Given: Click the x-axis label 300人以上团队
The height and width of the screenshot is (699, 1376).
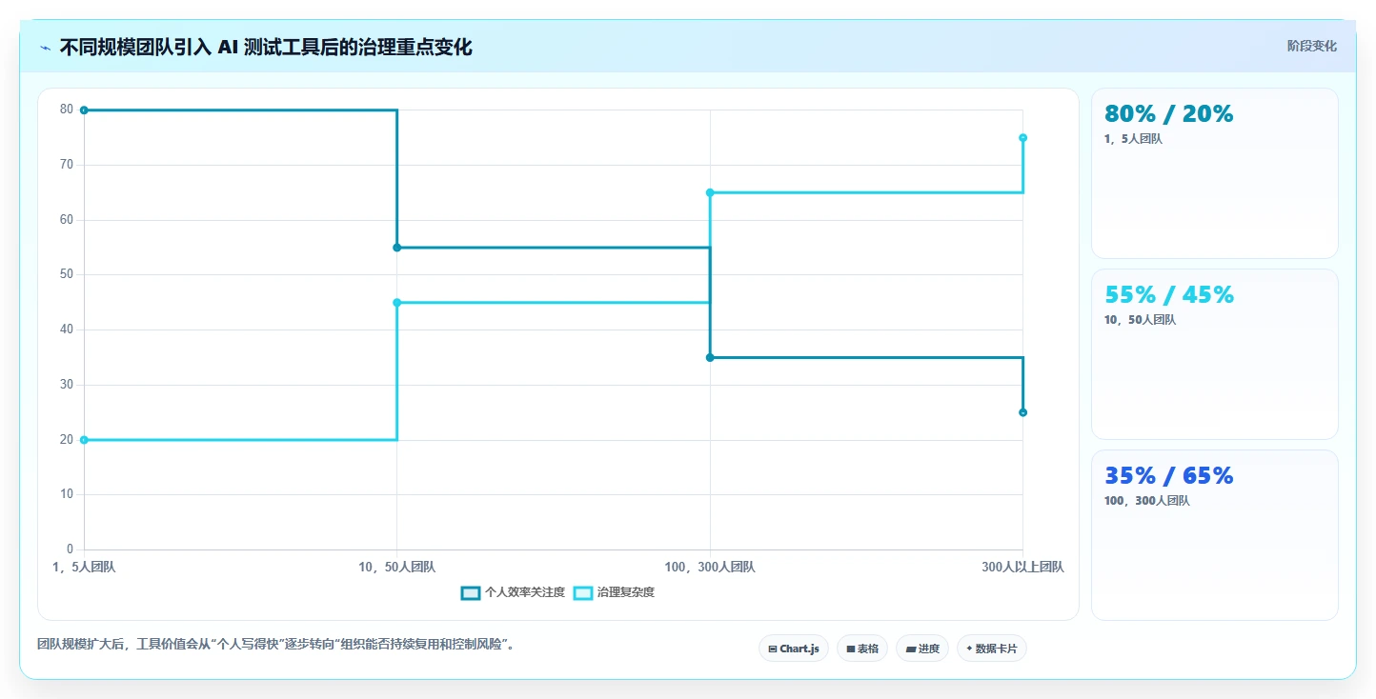Looking at the screenshot, I should click(x=1022, y=567).
